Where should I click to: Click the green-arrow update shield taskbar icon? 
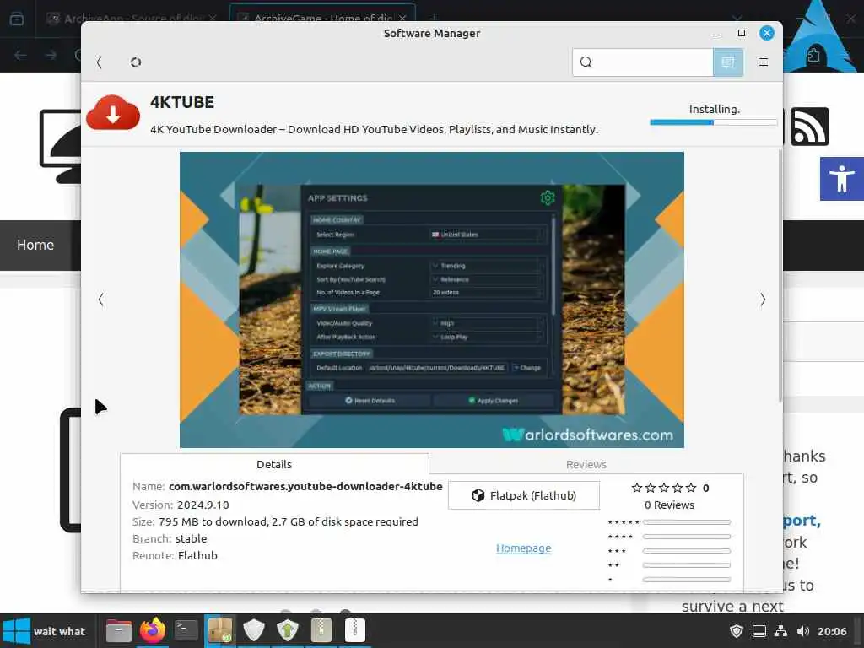click(288, 630)
